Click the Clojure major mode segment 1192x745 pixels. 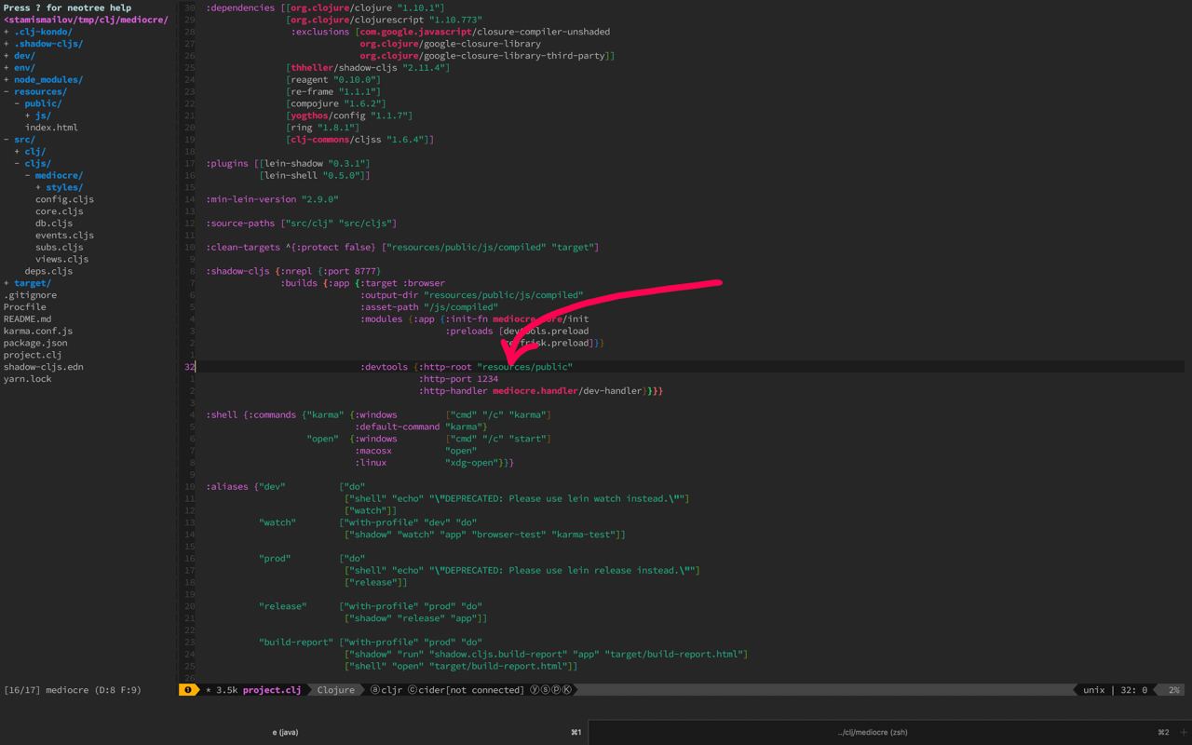tap(336, 690)
